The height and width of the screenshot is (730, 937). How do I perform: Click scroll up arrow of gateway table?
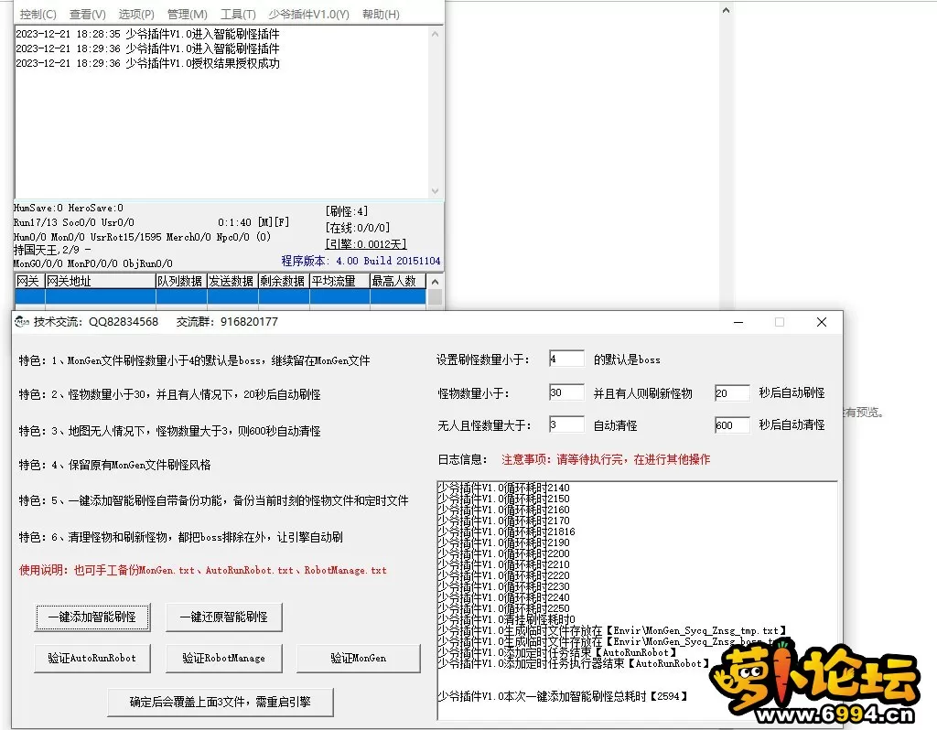point(435,282)
